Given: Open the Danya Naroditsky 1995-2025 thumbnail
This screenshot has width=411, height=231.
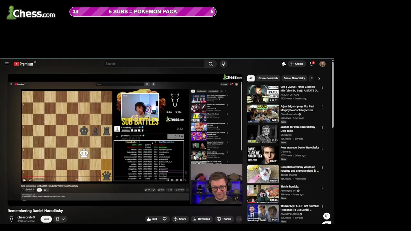Looking at the screenshot, I should point(263,155).
